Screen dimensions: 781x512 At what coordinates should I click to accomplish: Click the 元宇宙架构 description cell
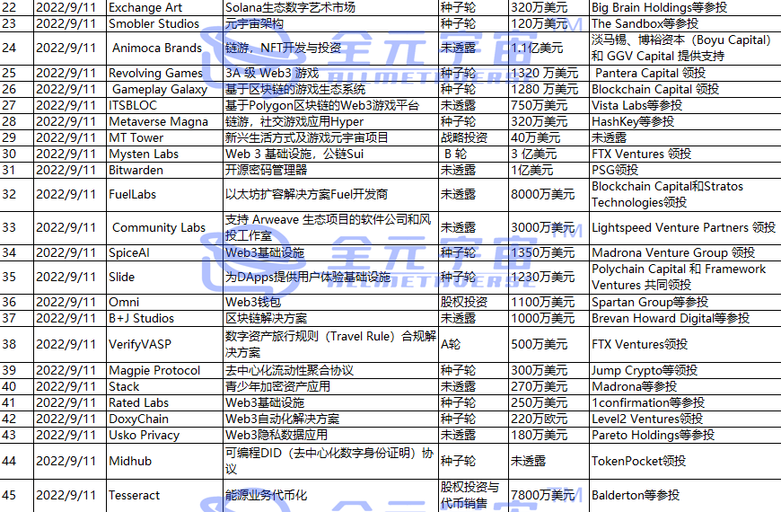[330, 24]
